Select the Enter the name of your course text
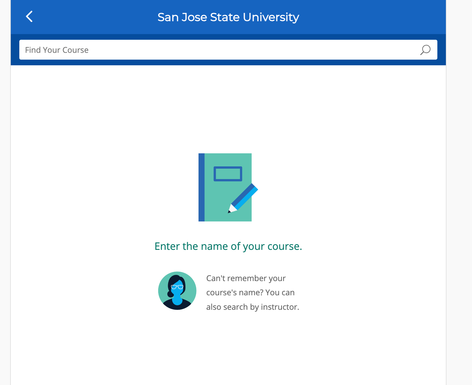The image size is (472, 385). (228, 246)
